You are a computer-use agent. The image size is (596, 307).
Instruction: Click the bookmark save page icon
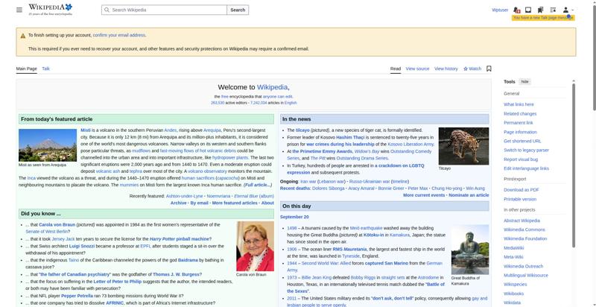point(489,69)
